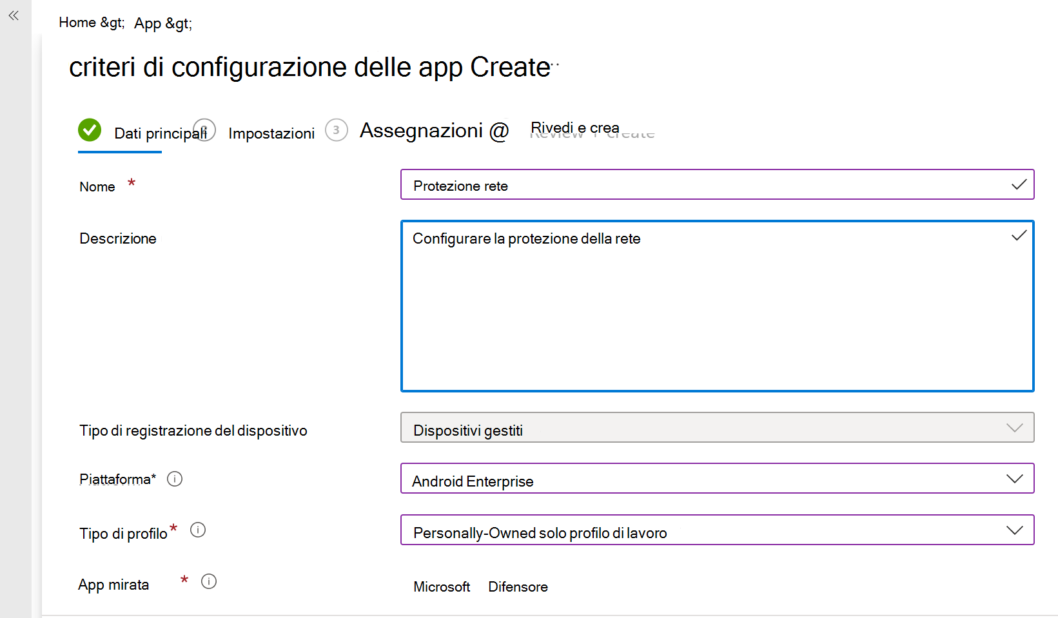Click the 'Microsoft' targeted app text

pos(442,587)
